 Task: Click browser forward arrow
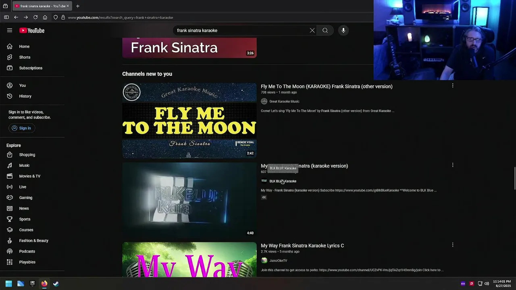pos(26,17)
